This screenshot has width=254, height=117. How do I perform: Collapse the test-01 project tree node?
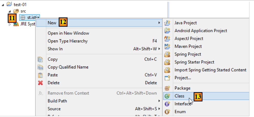tap(3, 5)
